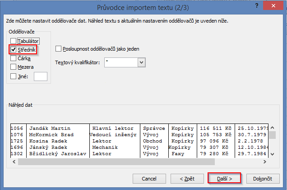Click inside the Textový kvalifikátor combo box
The image size is (287, 190).
[121, 62]
